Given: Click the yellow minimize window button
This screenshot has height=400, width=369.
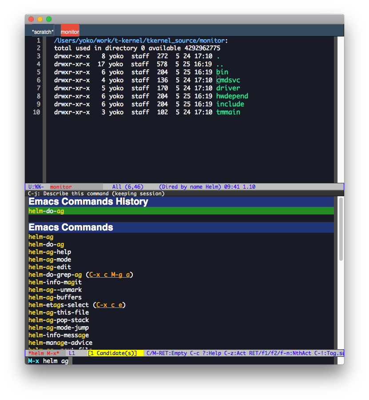Looking at the screenshot, I should pyautogui.click(x=40, y=19).
